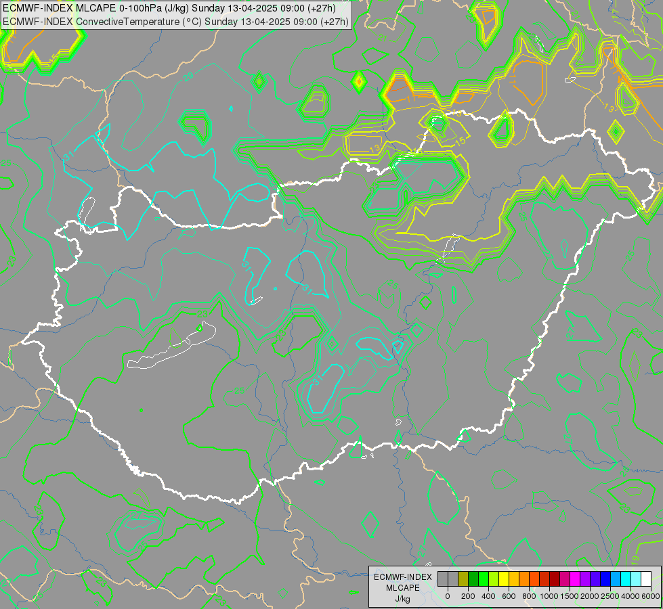The height and width of the screenshot is (609, 663).
Task: Click the contour label 19 on map
Action: click(635, 559)
